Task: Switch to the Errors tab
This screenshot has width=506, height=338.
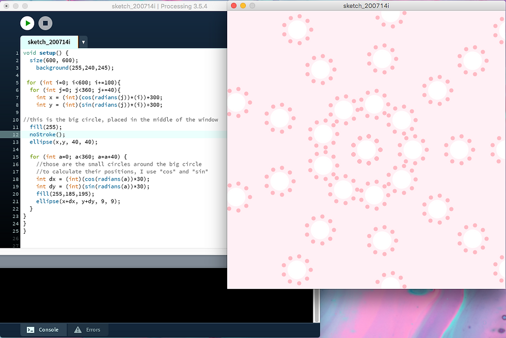Action: tap(87, 330)
